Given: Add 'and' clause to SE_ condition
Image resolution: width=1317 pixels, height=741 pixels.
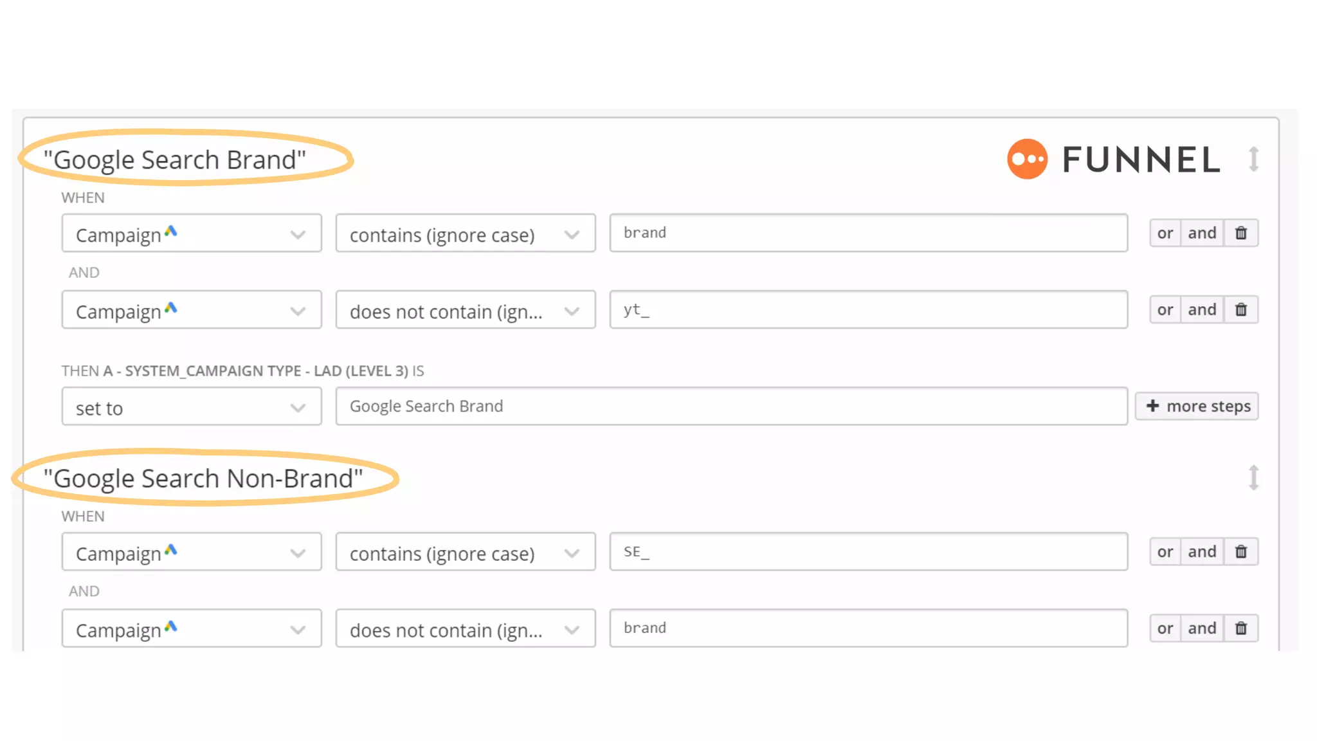Looking at the screenshot, I should 1201,552.
